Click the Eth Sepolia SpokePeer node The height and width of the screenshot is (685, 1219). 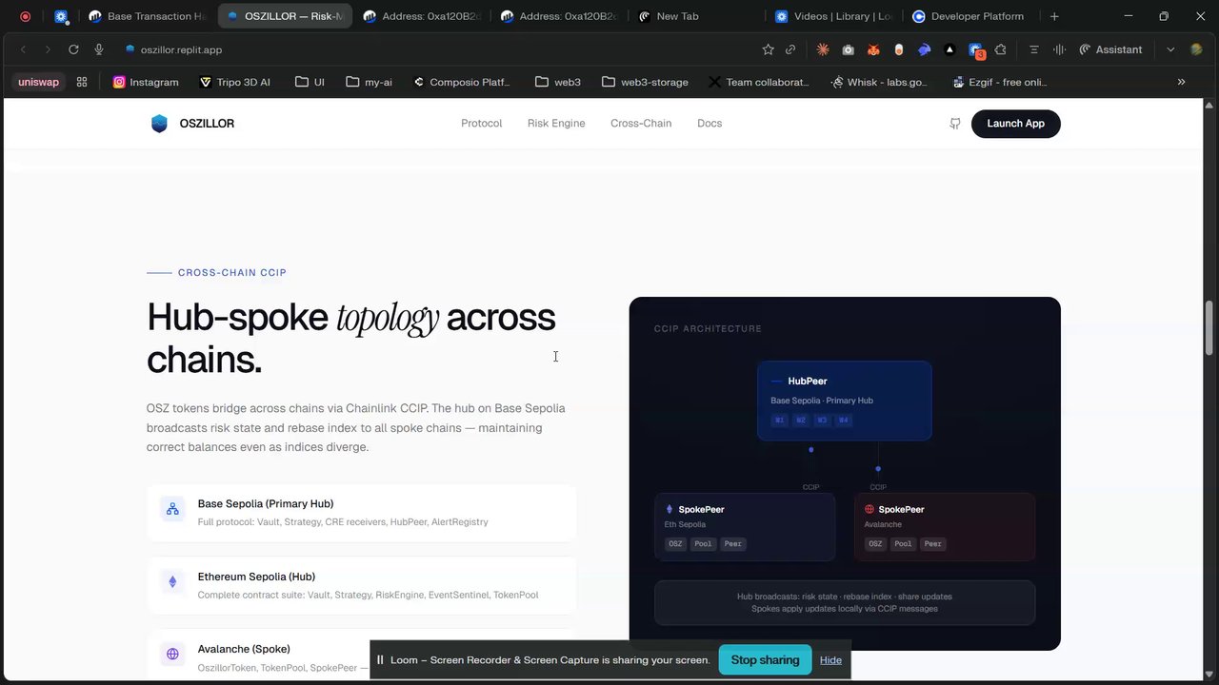[745, 527]
